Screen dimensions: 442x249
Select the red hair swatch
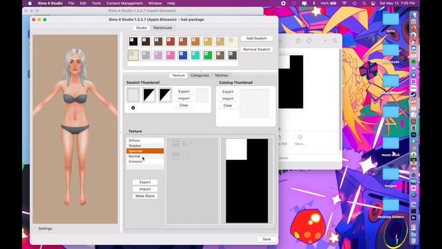(x=171, y=41)
